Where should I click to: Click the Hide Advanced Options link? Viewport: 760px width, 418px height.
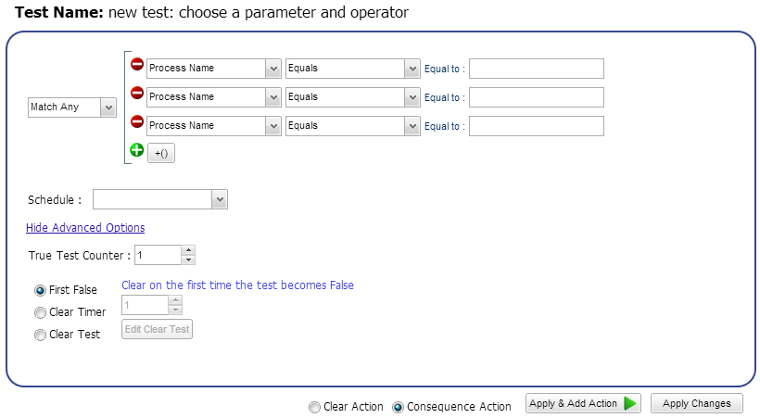point(85,228)
